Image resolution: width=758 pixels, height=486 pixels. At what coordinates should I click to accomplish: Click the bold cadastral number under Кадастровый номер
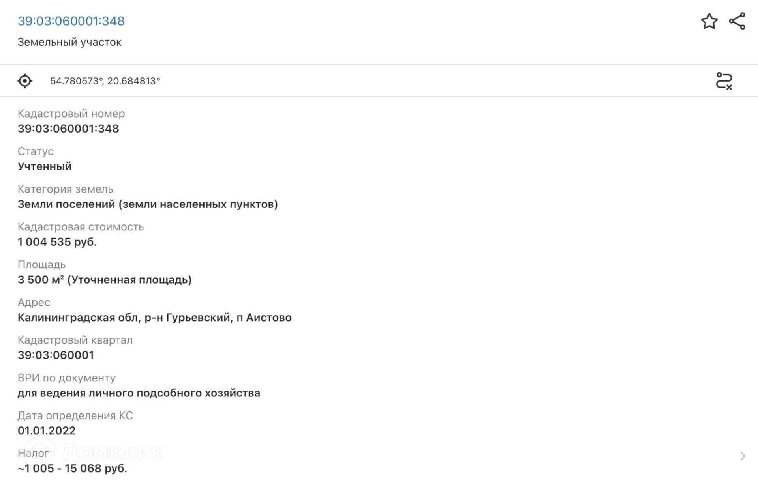[x=68, y=129]
